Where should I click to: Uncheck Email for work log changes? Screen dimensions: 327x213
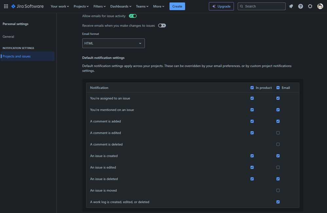pos(278,202)
